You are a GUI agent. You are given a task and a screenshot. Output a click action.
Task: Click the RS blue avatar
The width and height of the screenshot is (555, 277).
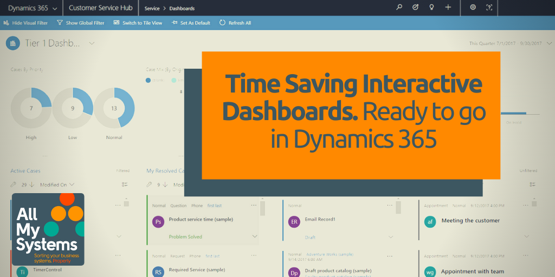tap(158, 272)
